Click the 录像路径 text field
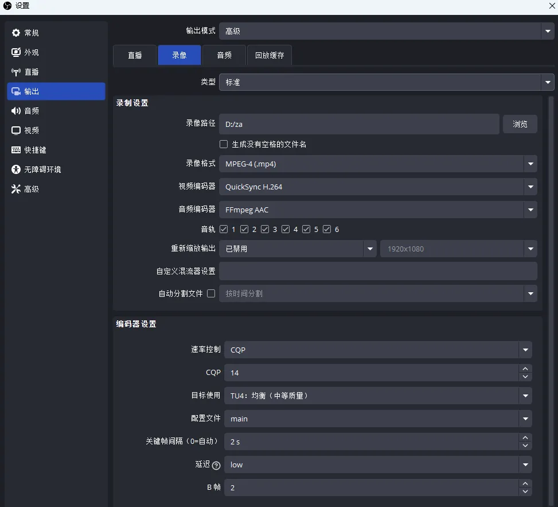The height and width of the screenshot is (507, 558). pos(359,124)
